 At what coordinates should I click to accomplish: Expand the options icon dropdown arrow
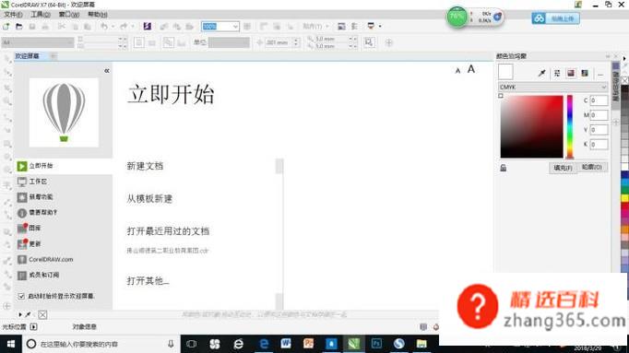point(380,27)
